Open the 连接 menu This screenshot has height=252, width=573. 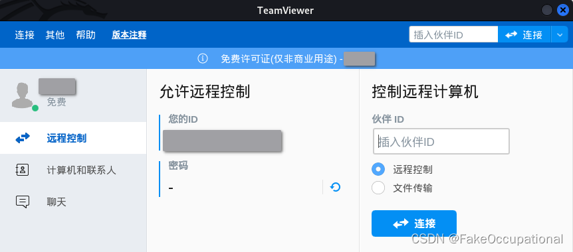pyautogui.click(x=25, y=35)
